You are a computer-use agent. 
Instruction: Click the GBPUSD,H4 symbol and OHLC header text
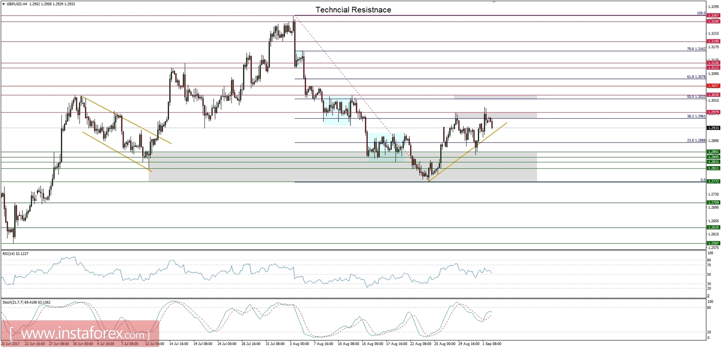40,4
